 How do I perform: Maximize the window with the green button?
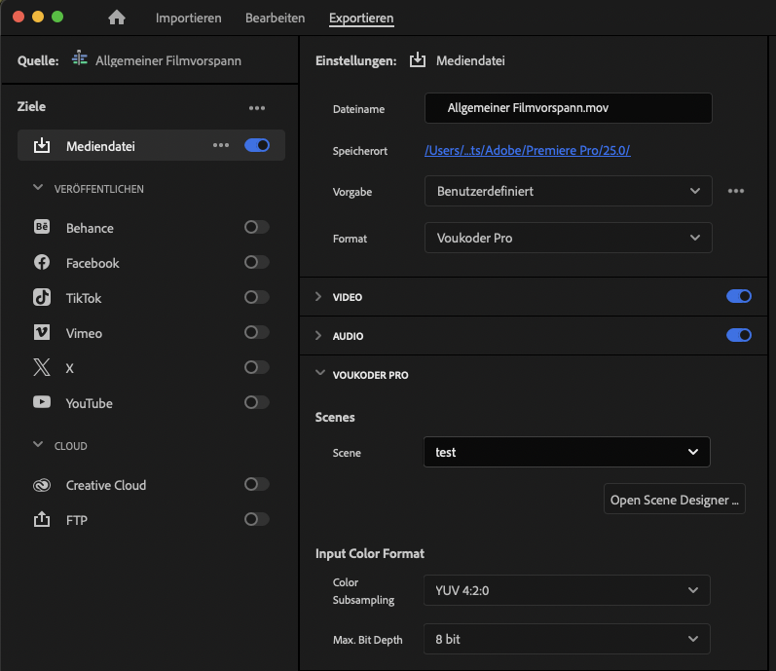pyautogui.click(x=57, y=17)
